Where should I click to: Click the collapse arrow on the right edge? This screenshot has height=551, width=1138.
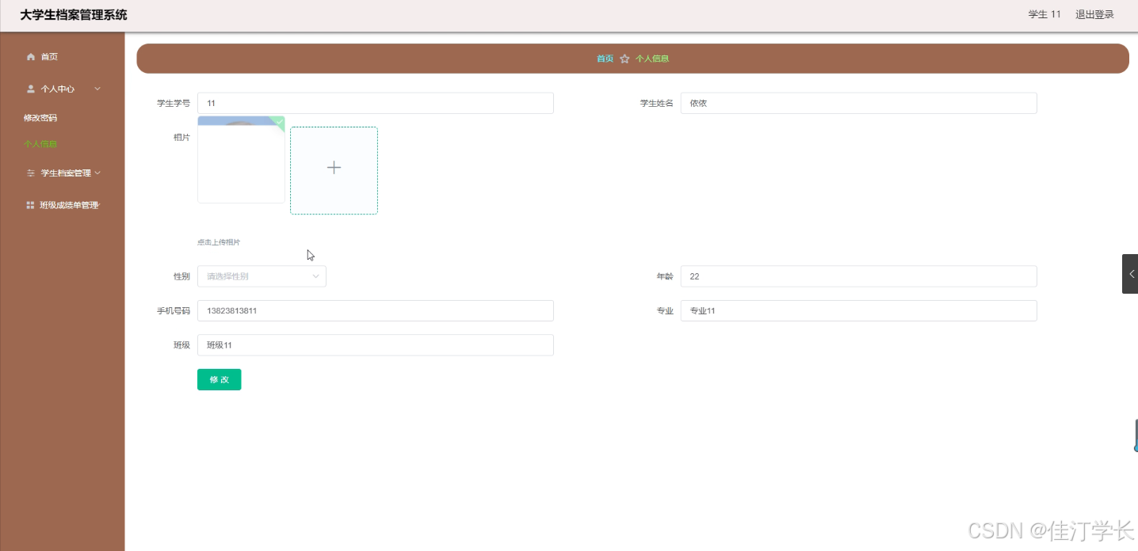1132,274
